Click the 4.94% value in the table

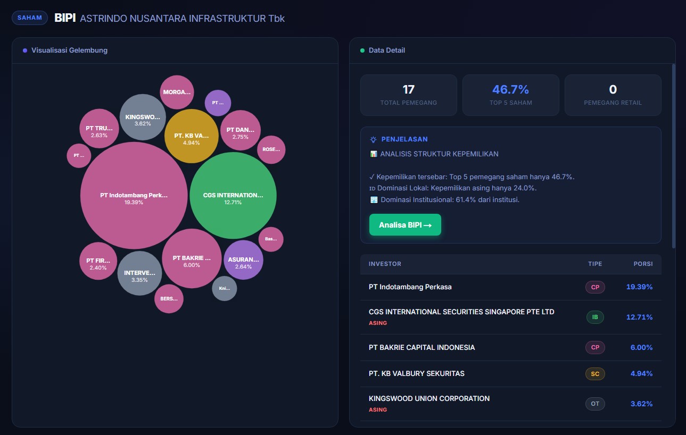tap(641, 374)
